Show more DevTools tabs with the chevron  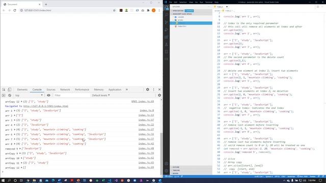127,89
